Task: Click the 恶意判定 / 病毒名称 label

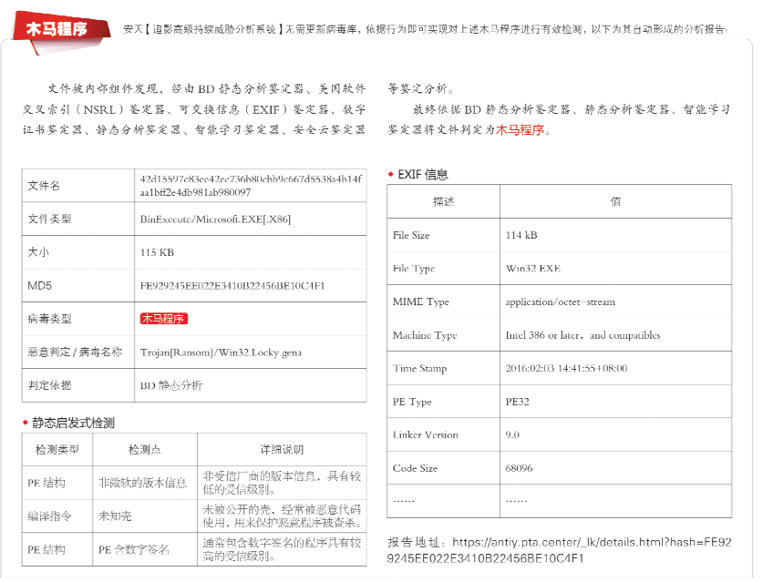Action: pyautogui.click(x=75, y=352)
